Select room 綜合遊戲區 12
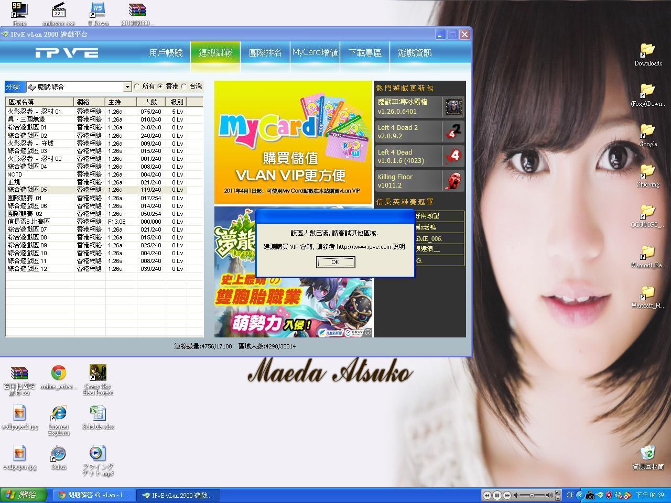The width and height of the screenshot is (671, 503). (x=96, y=269)
